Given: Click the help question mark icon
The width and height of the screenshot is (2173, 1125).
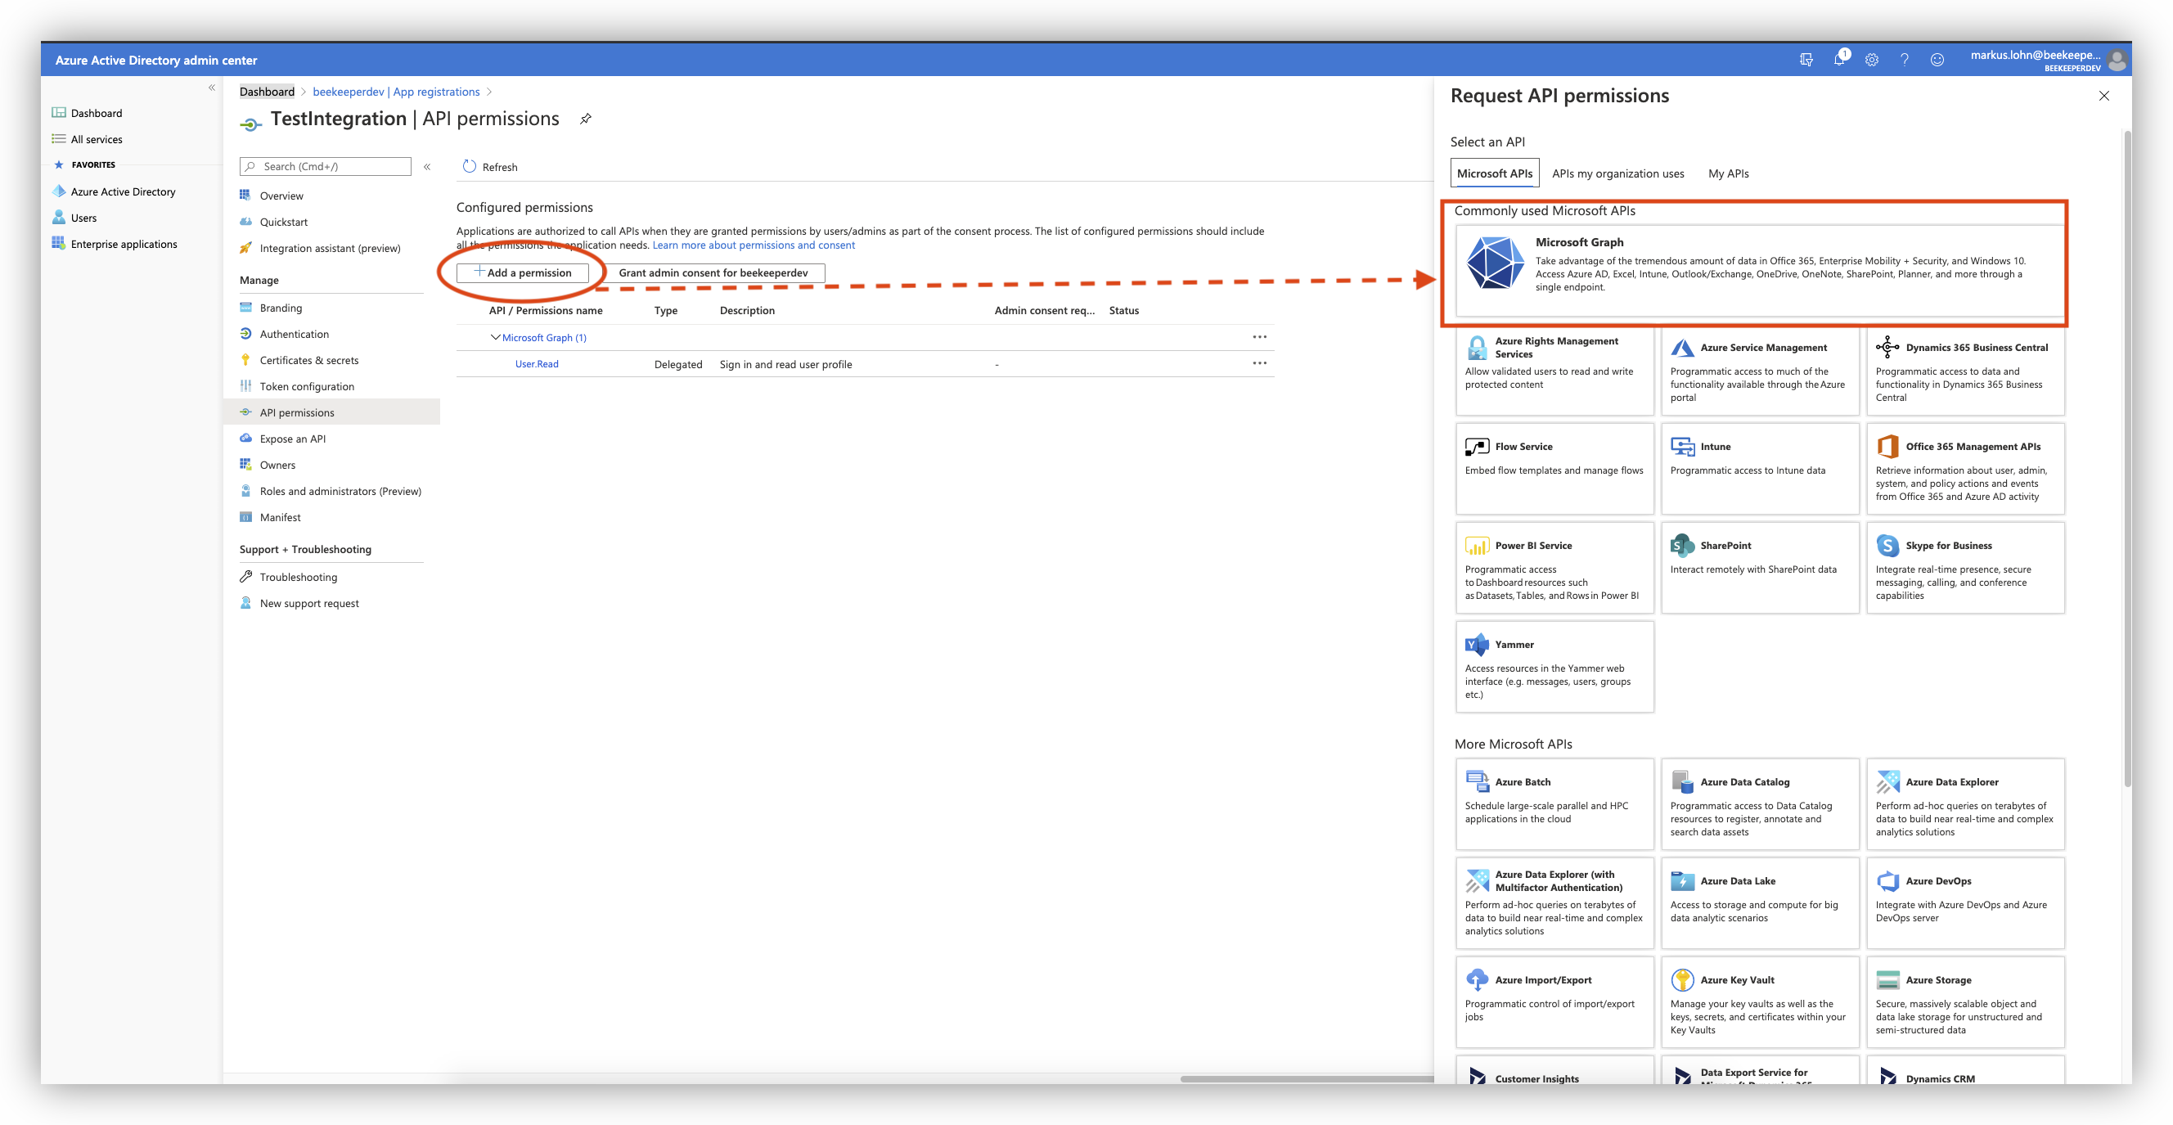Looking at the screenshot, I should [x=1904, y=60].
